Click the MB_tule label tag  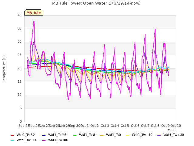[34, 12]
